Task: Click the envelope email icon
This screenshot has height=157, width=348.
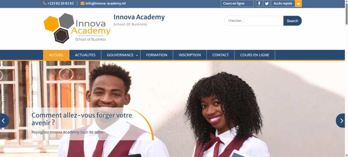Action: tap(83, 3)
